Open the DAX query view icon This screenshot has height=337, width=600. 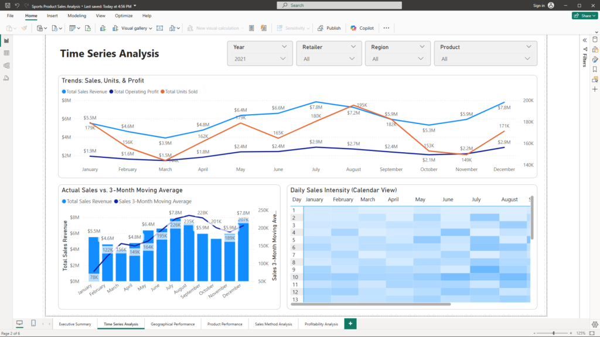click(x=6, y=77)
